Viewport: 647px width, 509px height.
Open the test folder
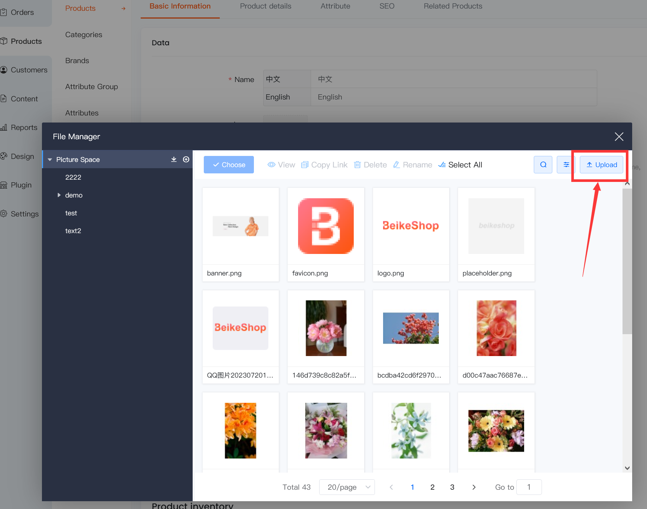(x=71, y=213)
